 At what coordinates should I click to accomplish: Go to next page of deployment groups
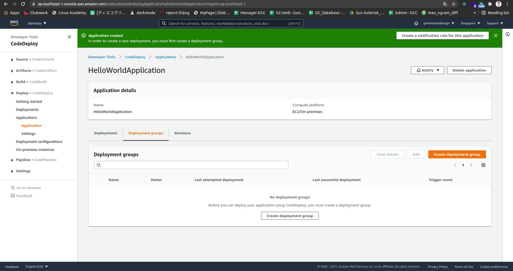pyautogui.click(x=471, y=165)
